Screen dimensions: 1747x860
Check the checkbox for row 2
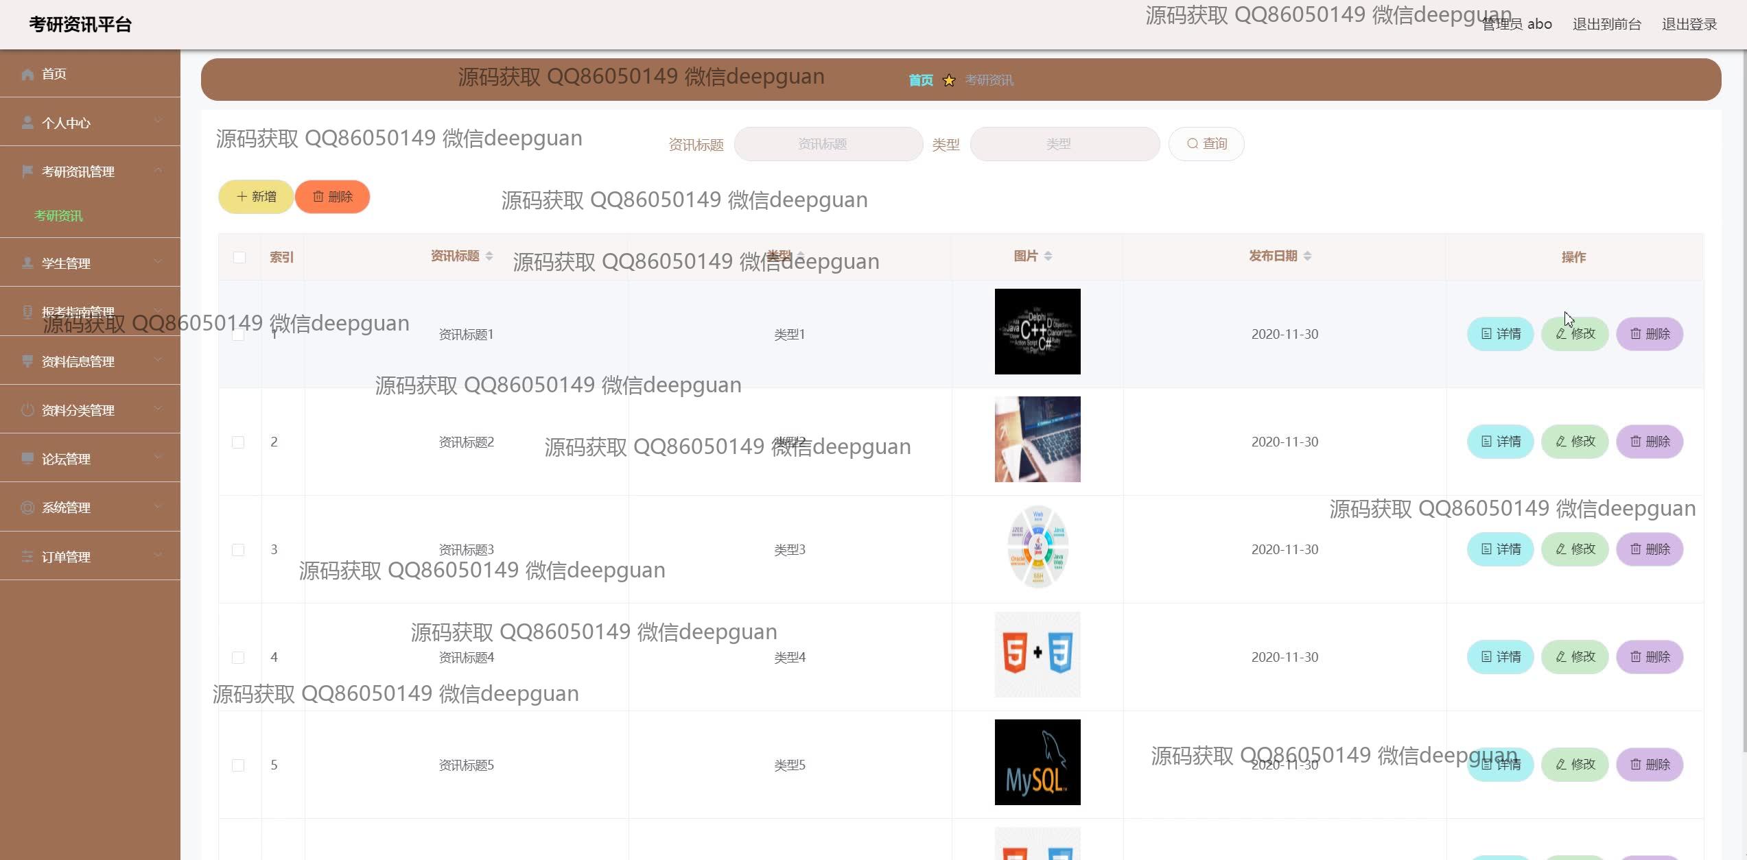[x=238, y=442]
